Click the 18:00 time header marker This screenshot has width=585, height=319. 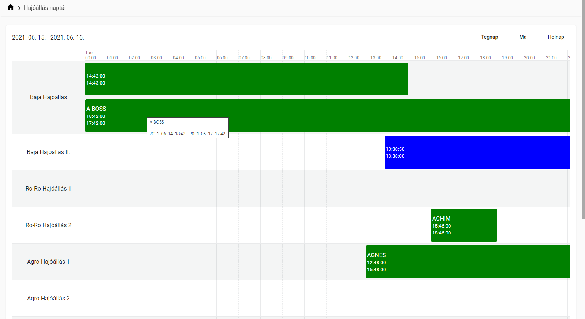[485, 58]
